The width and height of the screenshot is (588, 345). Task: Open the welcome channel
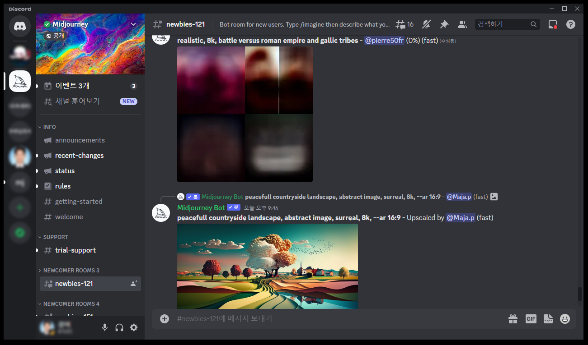click(x=90, y=217)
